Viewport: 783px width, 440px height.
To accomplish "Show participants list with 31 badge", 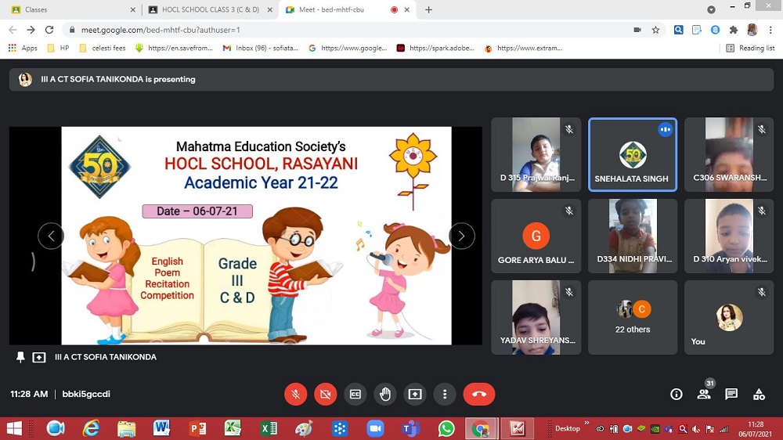I will [x=704, y=395].
